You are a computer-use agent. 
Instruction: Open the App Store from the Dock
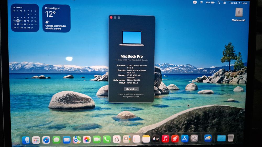pyautogui.click(x=185, y=138)
